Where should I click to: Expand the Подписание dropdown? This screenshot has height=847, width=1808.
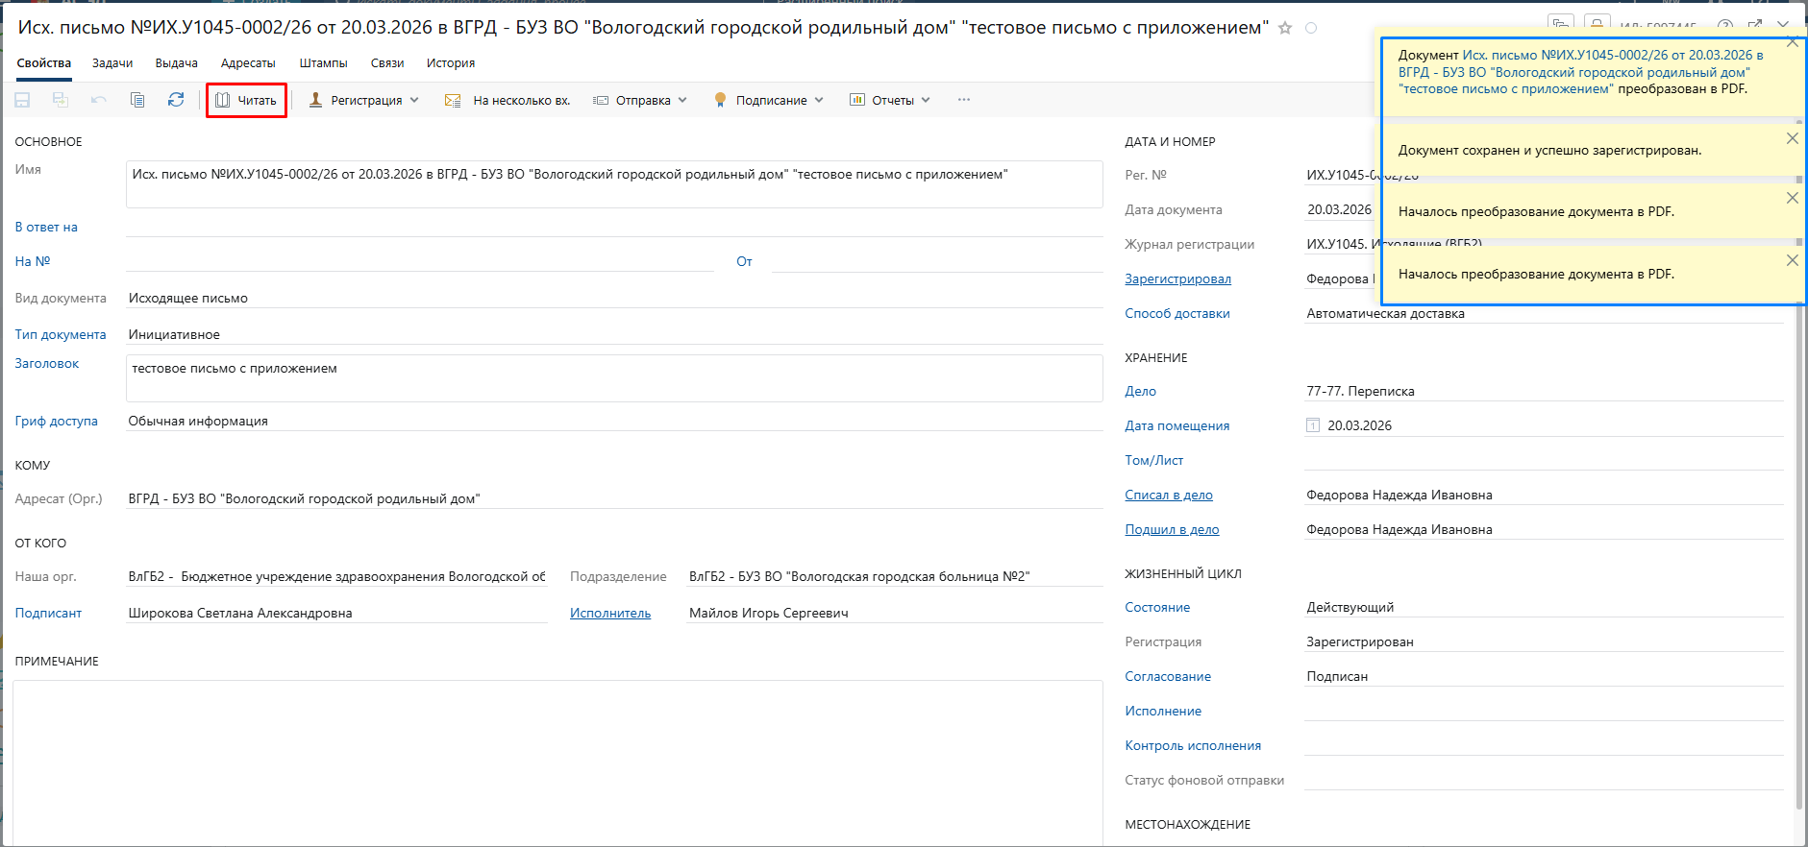coord(769,100)
